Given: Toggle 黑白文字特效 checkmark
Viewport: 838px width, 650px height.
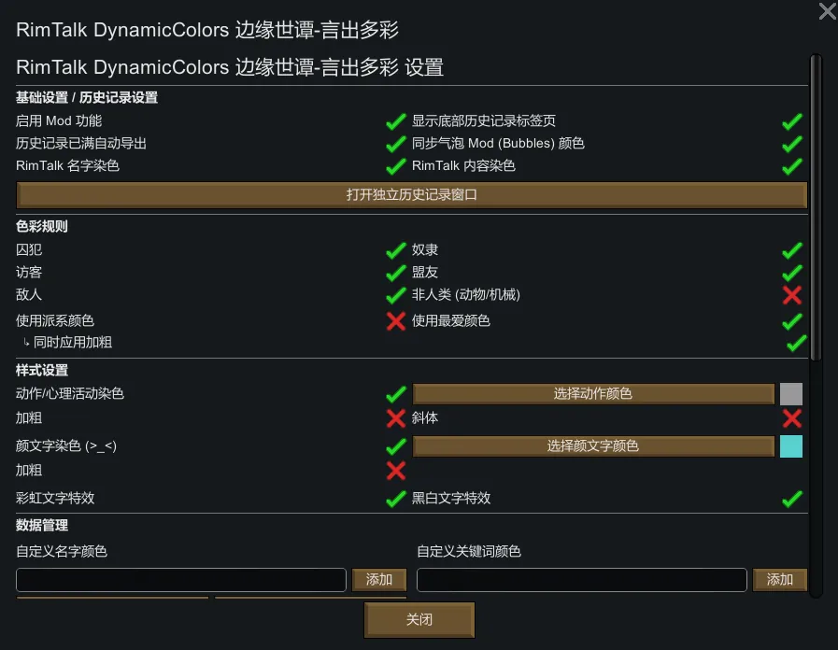Looking at the screenshot, I should coord(792,499).
